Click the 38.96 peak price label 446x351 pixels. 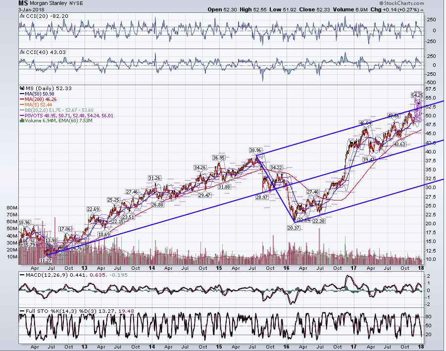pos(255,150)
